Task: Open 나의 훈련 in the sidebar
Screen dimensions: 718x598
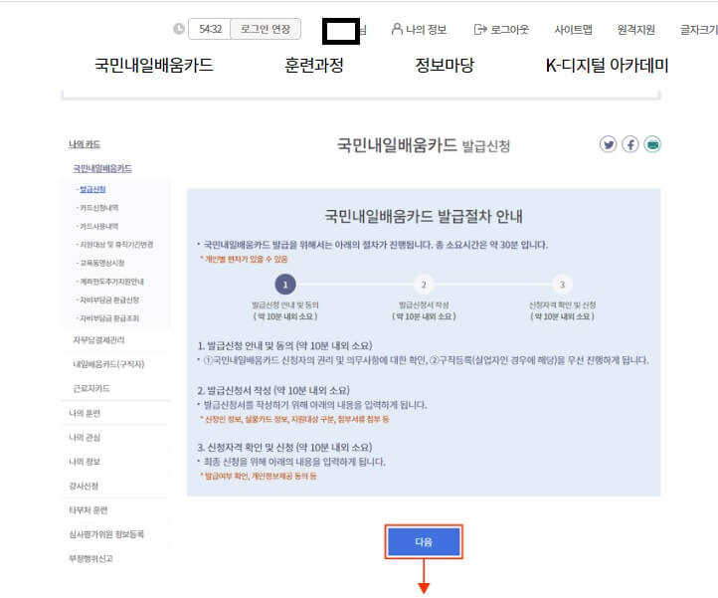Action: (85, 413)
